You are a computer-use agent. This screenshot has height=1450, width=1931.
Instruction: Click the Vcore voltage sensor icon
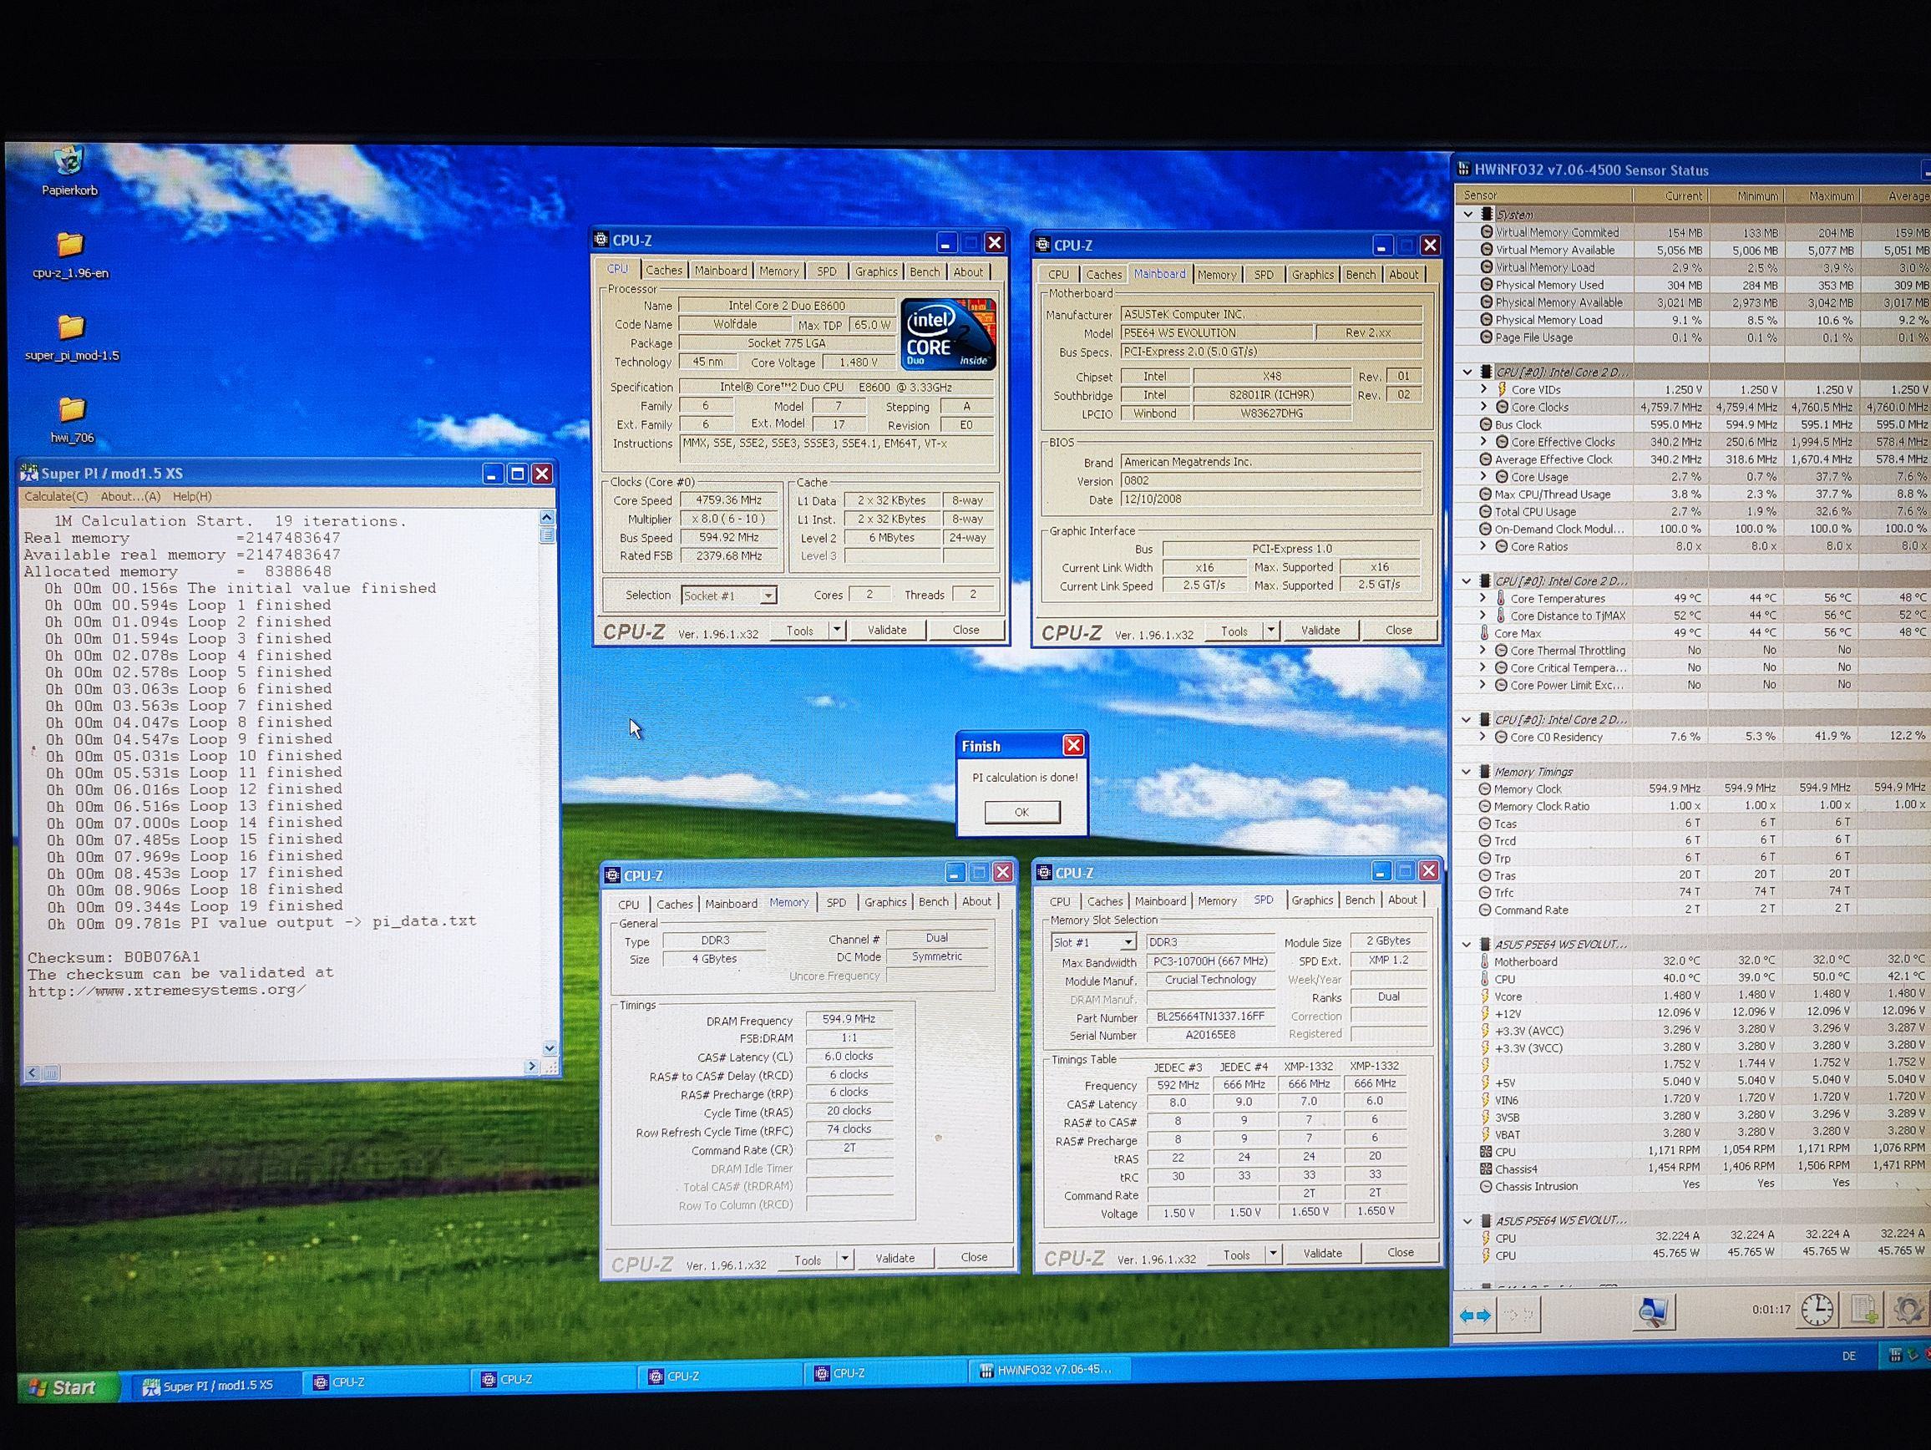pos(1484,996)
